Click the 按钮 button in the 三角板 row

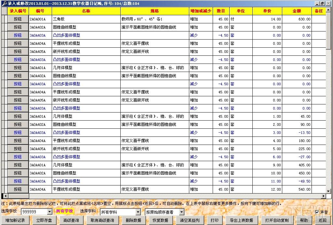tap(18, 19)
